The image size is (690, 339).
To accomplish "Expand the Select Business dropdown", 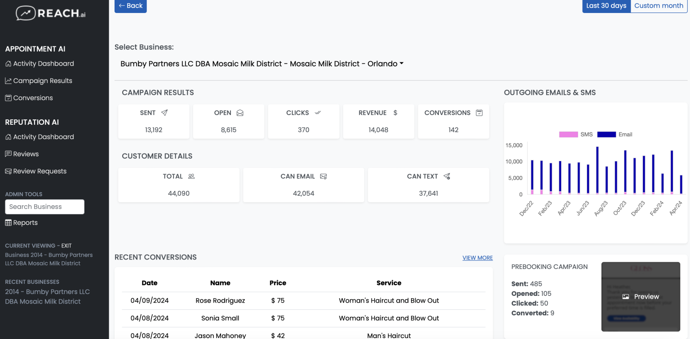I will (262, 64).
